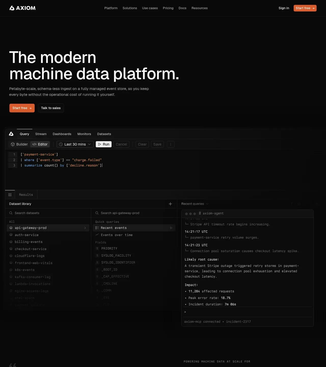326x367 pixels.
Task: Expand the api-gateway-prod dataset chevron
Action: (85, 228)
